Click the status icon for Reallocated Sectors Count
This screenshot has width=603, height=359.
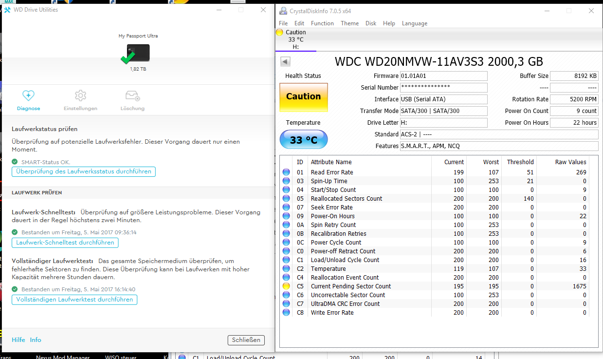point(286,198)
